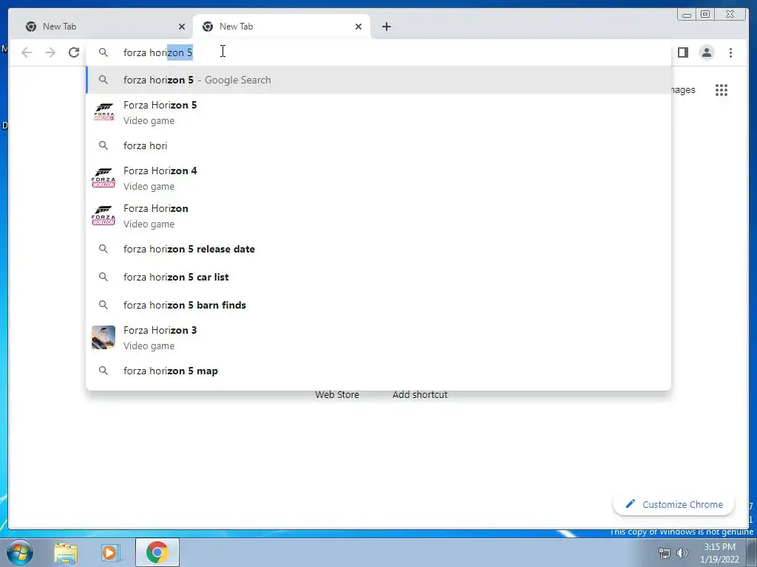The height and width of the screenshot is (567, 757).
Task: Open the Google apps grid
Action: coord(722,89)
